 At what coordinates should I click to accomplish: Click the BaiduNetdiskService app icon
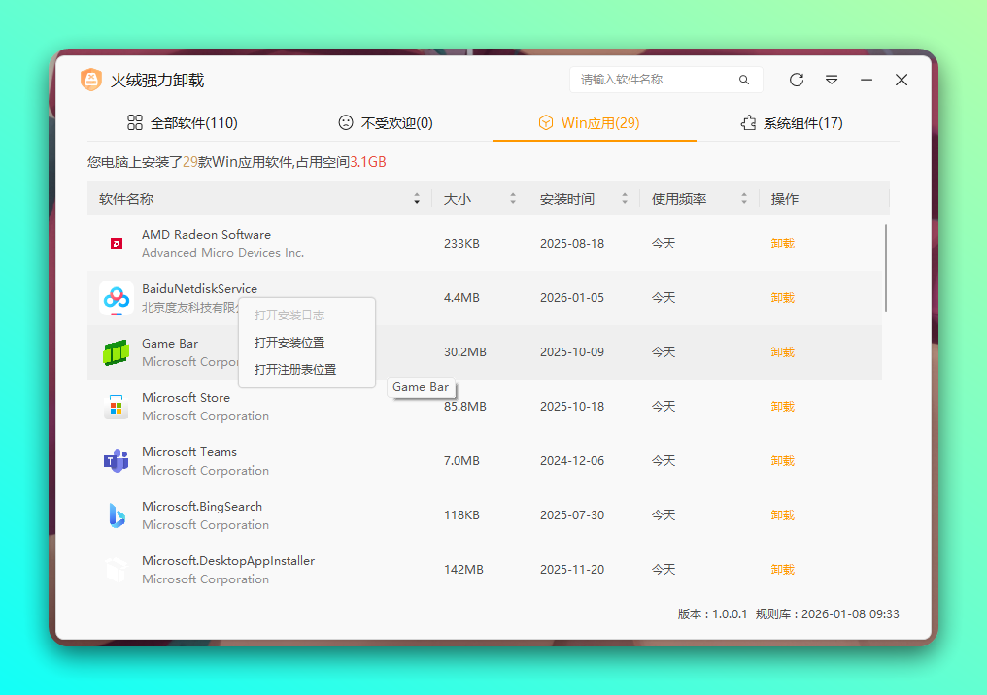tap(116, 297)
